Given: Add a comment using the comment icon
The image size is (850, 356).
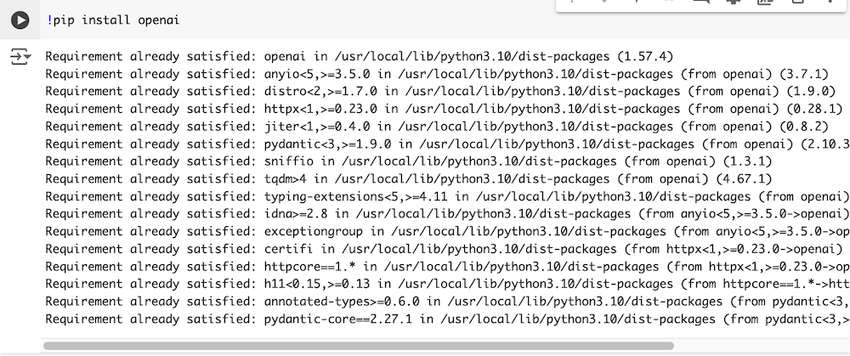Looking at the screenshot, I should (x=701, y=3).
